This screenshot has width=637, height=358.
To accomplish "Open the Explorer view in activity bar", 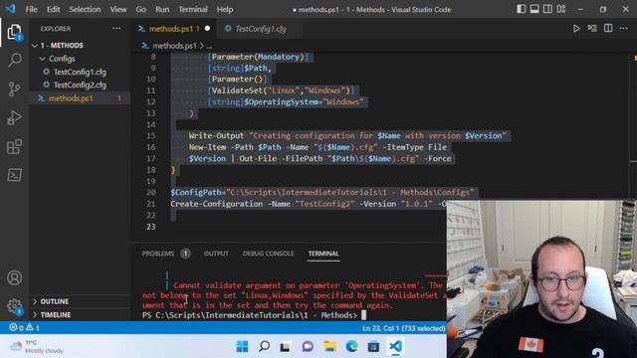I will [x=14, y=32].
